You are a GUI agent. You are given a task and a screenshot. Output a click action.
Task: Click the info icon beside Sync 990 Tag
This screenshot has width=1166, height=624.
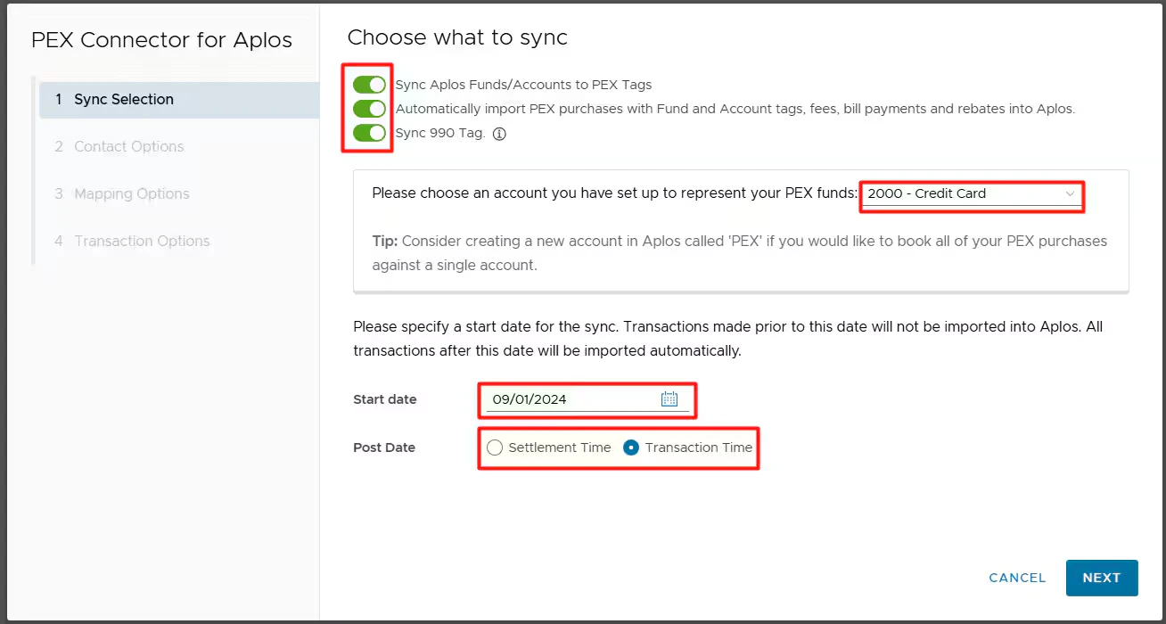point(499,134)
